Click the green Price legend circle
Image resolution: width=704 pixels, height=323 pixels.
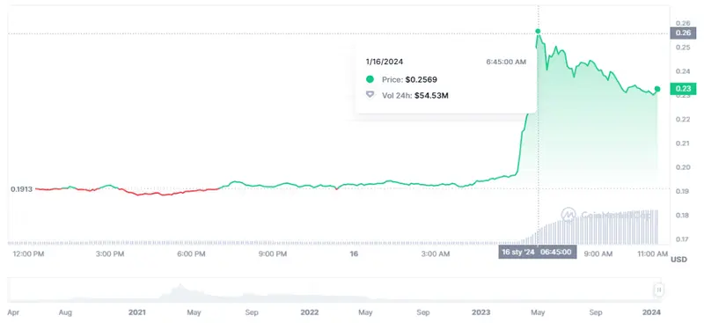[x=370, y=79]
